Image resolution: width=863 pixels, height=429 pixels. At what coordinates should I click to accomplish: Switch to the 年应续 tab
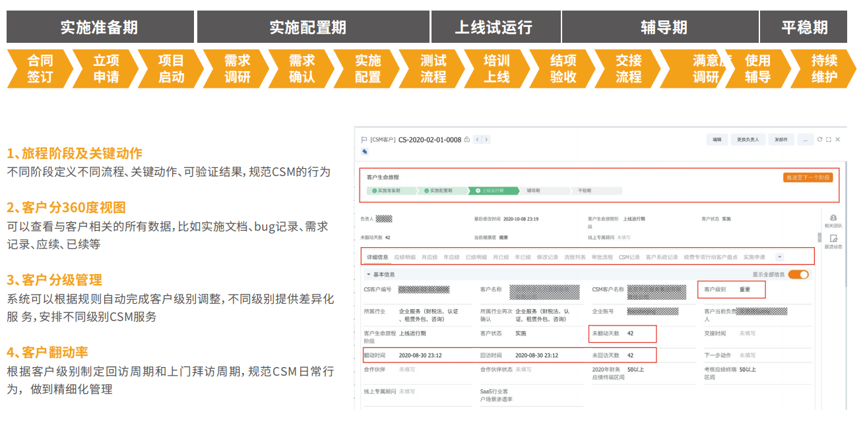(x=451, y=257)
